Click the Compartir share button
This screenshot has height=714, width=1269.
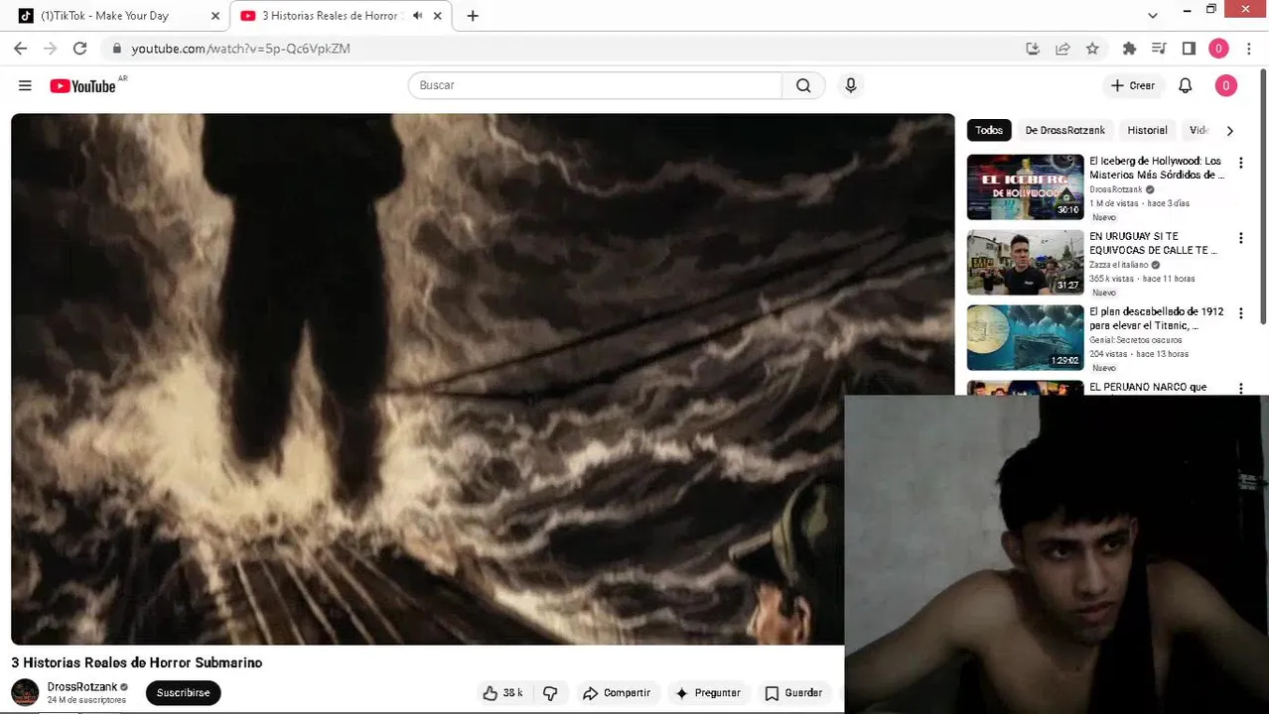(x=617, y=693)
